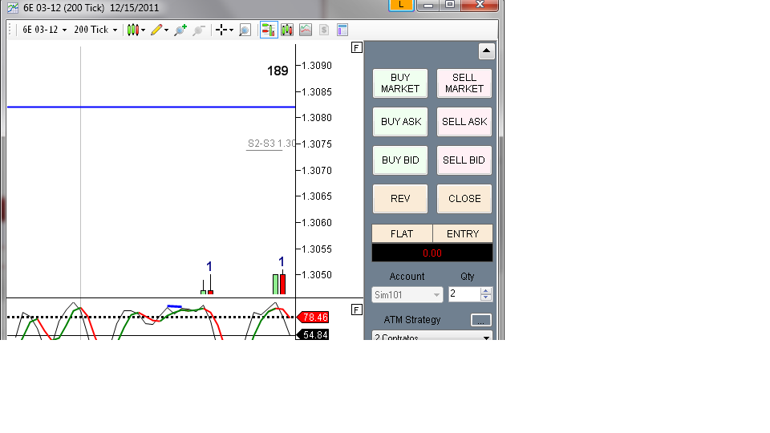The height and width of the screenshot is (433, 770).
Task: Click the 1.3075 price axis label
Action: [x=316, y=144]
